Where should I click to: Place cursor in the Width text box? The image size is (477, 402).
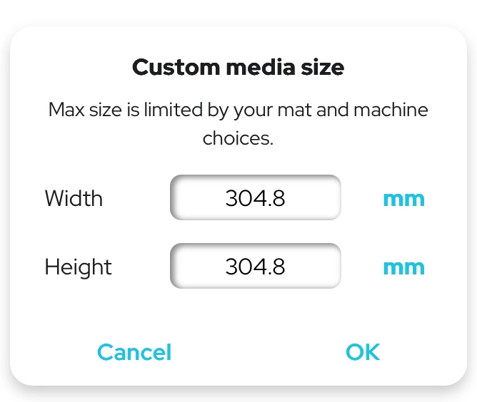(x=255, y=198)
